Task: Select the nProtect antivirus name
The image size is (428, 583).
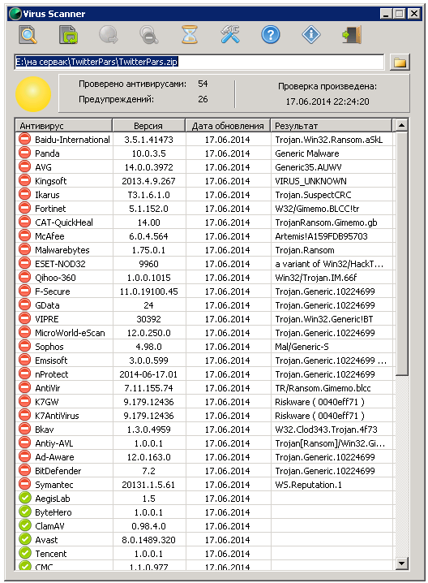Action: pos(52,374)
